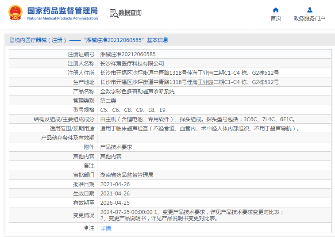Viewport: 335px width, 237px height.
Task: Click the 数据查询 heading text
Action: pyautogui.click(x=130, y=13)
